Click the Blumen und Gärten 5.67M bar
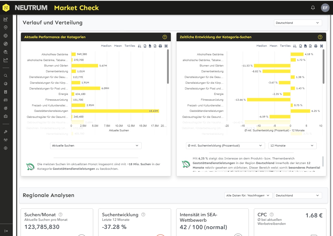333x236 pixels. tap(85, 66)
